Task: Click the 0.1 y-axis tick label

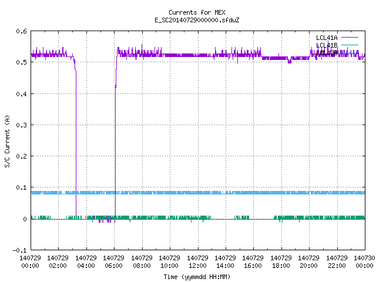Action: click(22, 187)
